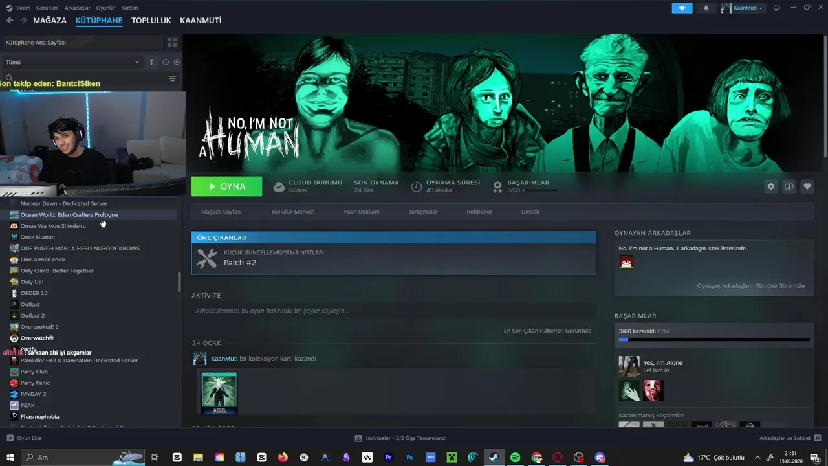The image size is (828, 466).
Task: Click the Oyun Ekle add game button
Action: [24, 438]
